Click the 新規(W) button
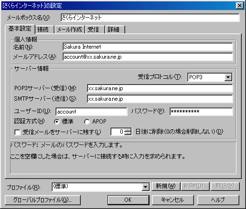This screenshot has height=209, width=246. point(166,186)
